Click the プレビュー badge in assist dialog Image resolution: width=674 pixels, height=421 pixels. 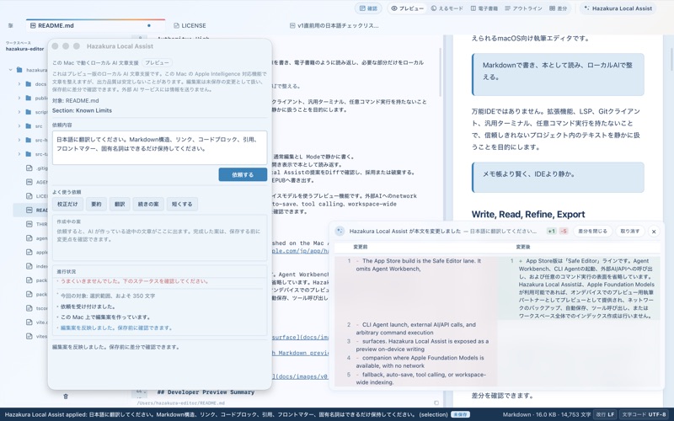157,62
